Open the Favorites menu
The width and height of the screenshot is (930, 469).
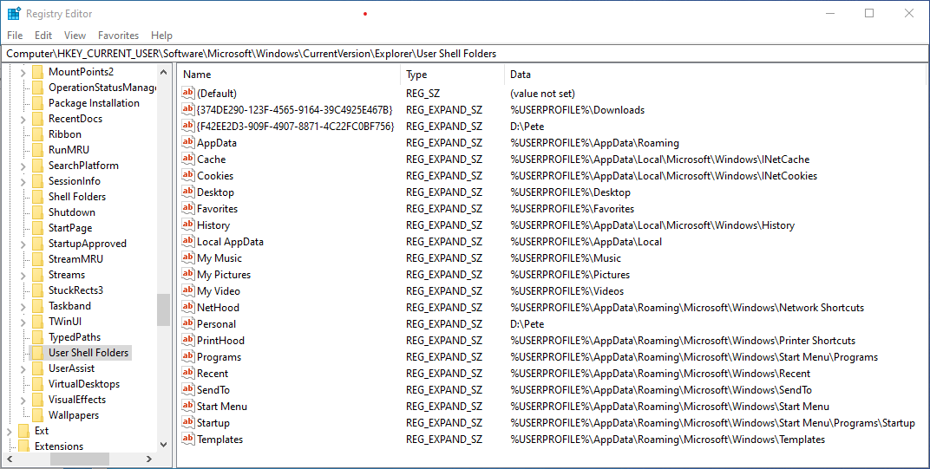coord(118,36)
